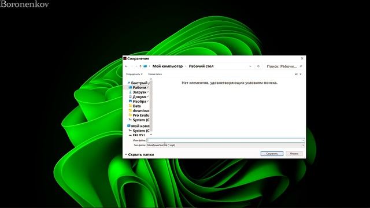The image size is (370, 208).
Task: Select Мой компьютер in the address path
Action: click(x=168, y=66)
